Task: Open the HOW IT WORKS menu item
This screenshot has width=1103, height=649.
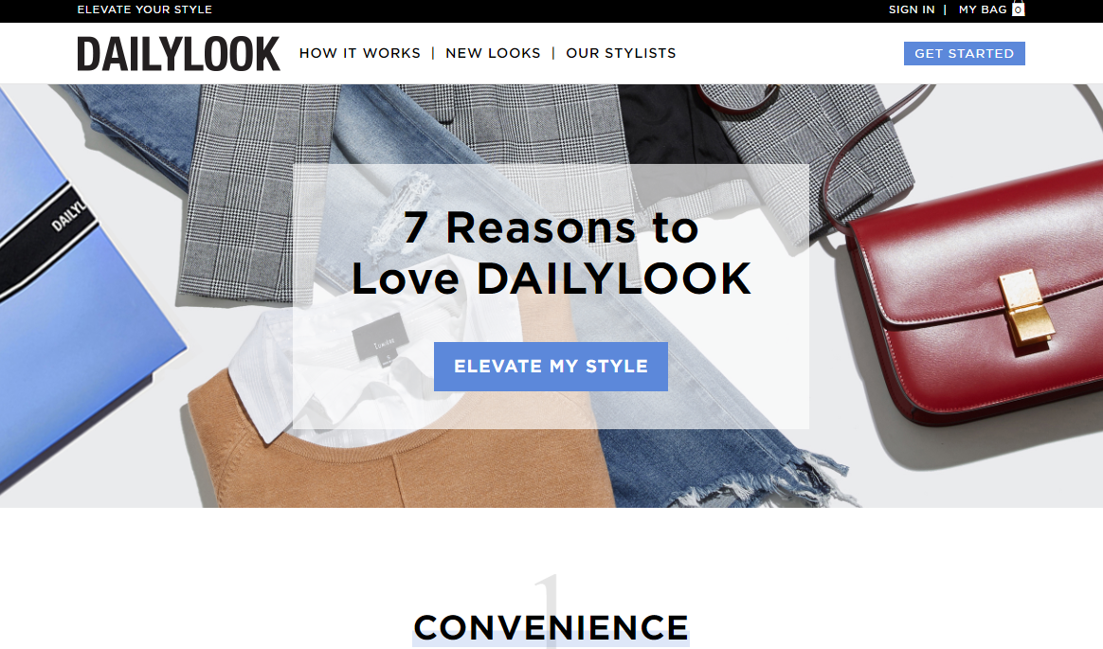Action: (359, 53)
